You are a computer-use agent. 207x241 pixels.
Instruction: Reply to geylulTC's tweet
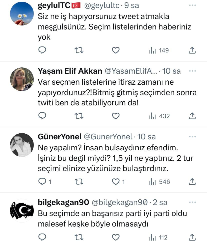[x=42, y=50]
